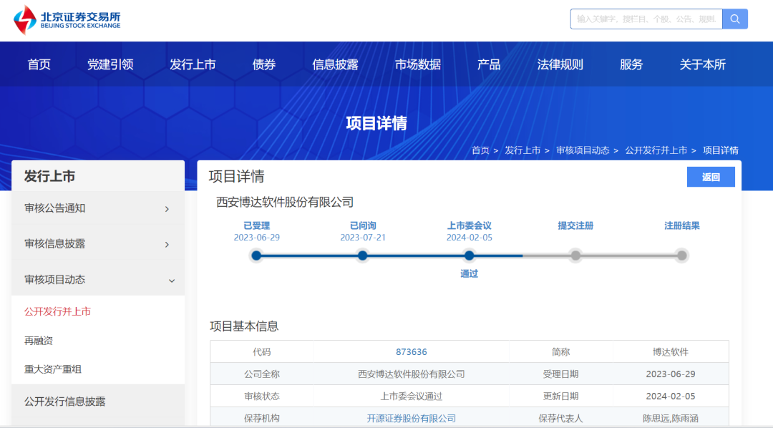The image size is (773, 428).
Task: Open the 债券 navigation menu
Action: pos(263,64)
